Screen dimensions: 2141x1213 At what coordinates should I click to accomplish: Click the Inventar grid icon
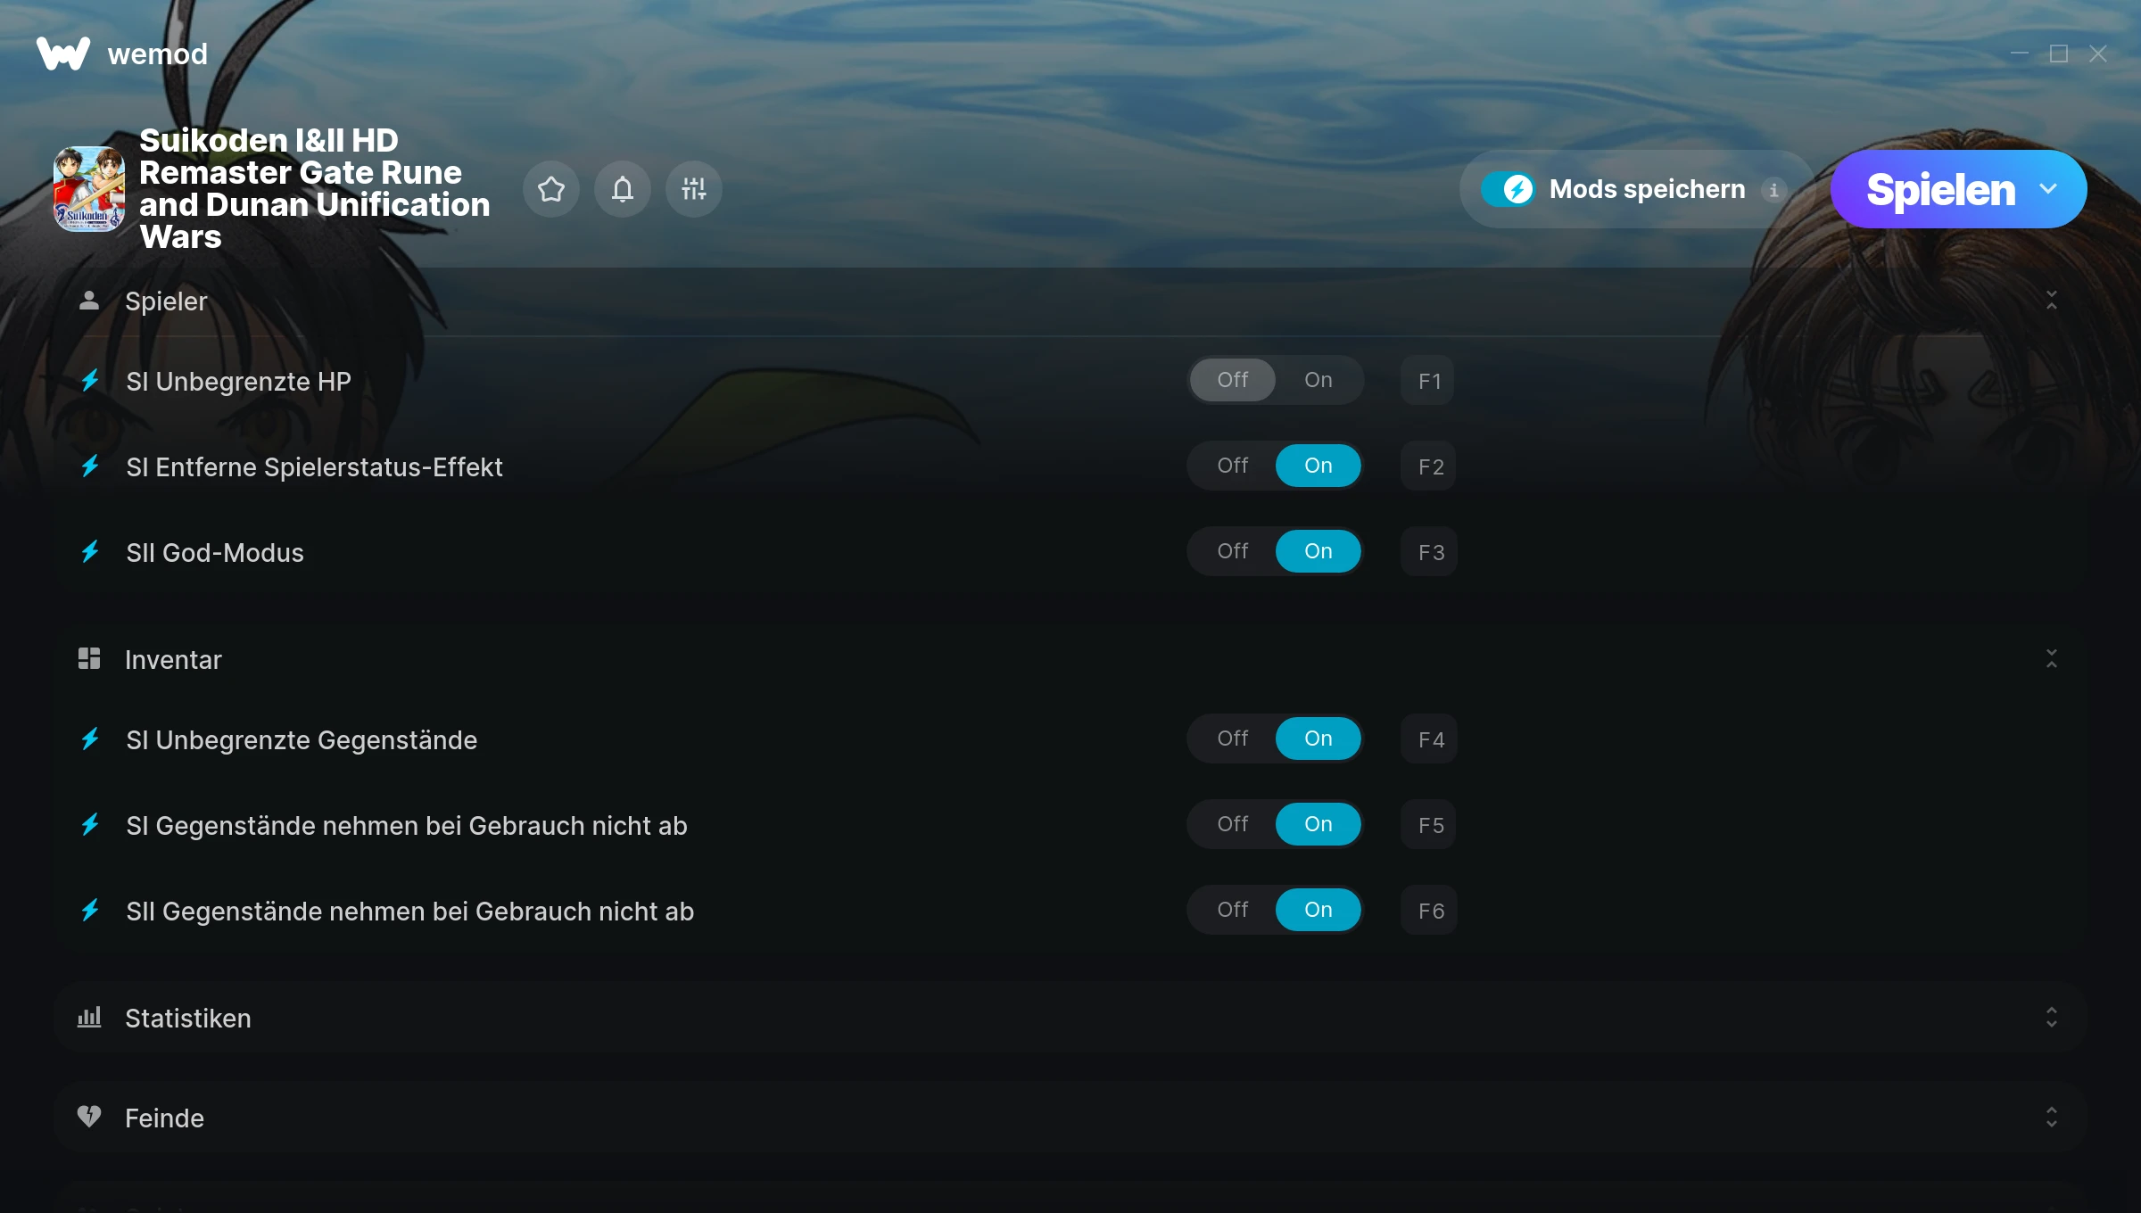89,659
